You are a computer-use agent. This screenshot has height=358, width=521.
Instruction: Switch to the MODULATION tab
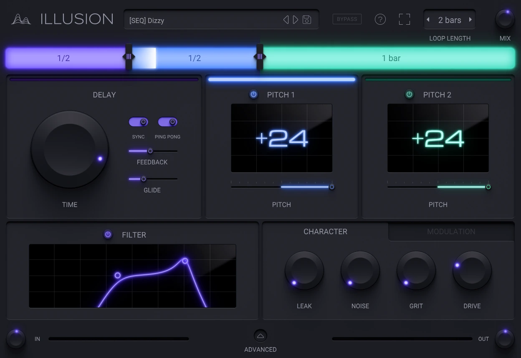pyautogui.click(x=451, y=232)
